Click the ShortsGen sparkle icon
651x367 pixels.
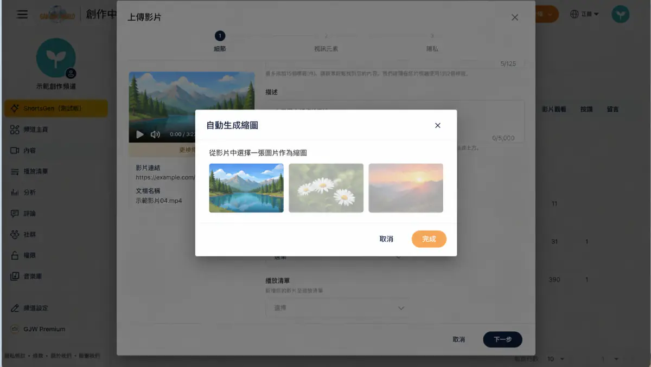click(15, 108)
